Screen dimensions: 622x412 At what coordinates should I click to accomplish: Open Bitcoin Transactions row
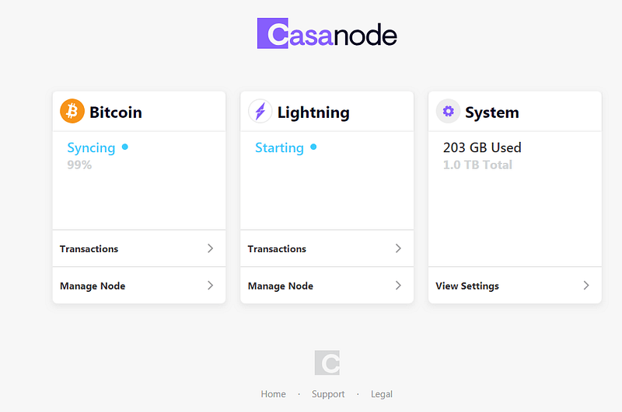point(139,248)
